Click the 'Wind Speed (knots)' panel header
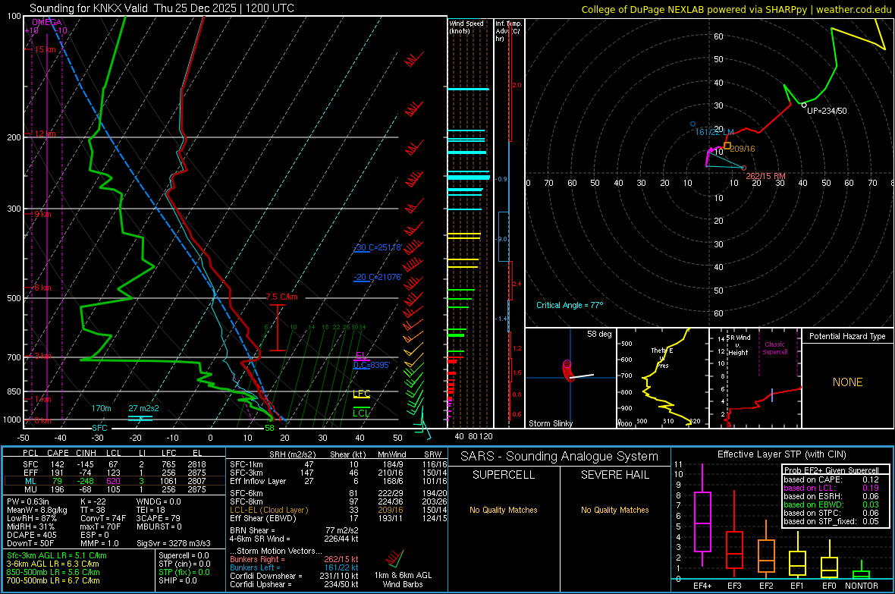The height and width of the screenshot is (594, 895). [466, 27]
